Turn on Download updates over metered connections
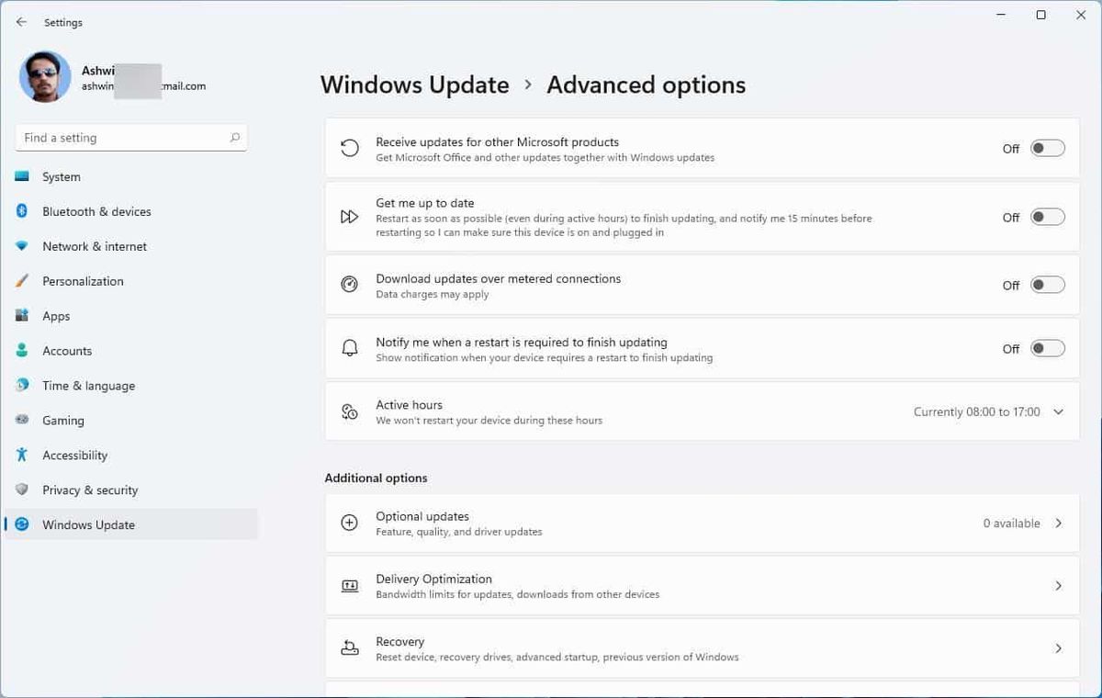This screenshot has height=698, width=1102. click(1048, 285)
